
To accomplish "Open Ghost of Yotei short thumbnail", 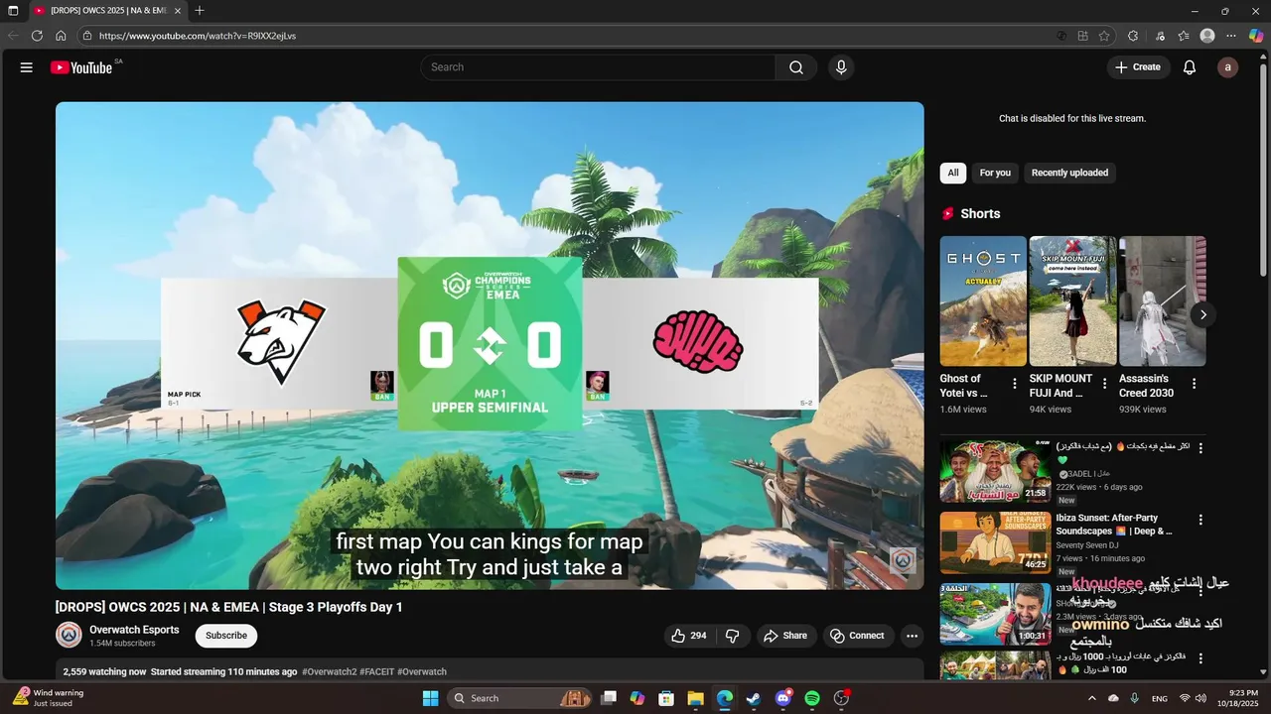I will 983,301.
